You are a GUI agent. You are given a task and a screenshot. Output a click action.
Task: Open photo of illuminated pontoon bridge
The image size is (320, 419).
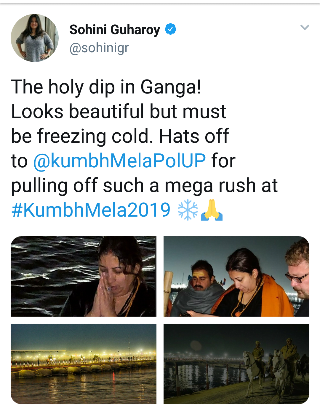[x=84, y=364]
